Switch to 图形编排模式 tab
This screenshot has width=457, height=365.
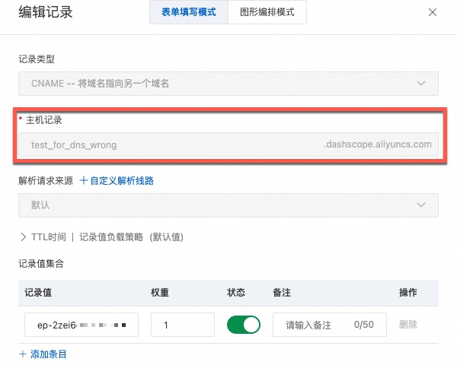point(267,12)
